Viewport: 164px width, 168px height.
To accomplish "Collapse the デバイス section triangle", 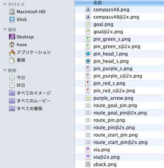I will [x=5, y=5].
